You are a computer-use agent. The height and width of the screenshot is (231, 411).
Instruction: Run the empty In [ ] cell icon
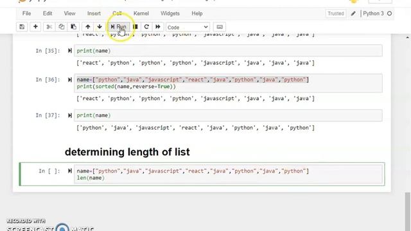70,171
